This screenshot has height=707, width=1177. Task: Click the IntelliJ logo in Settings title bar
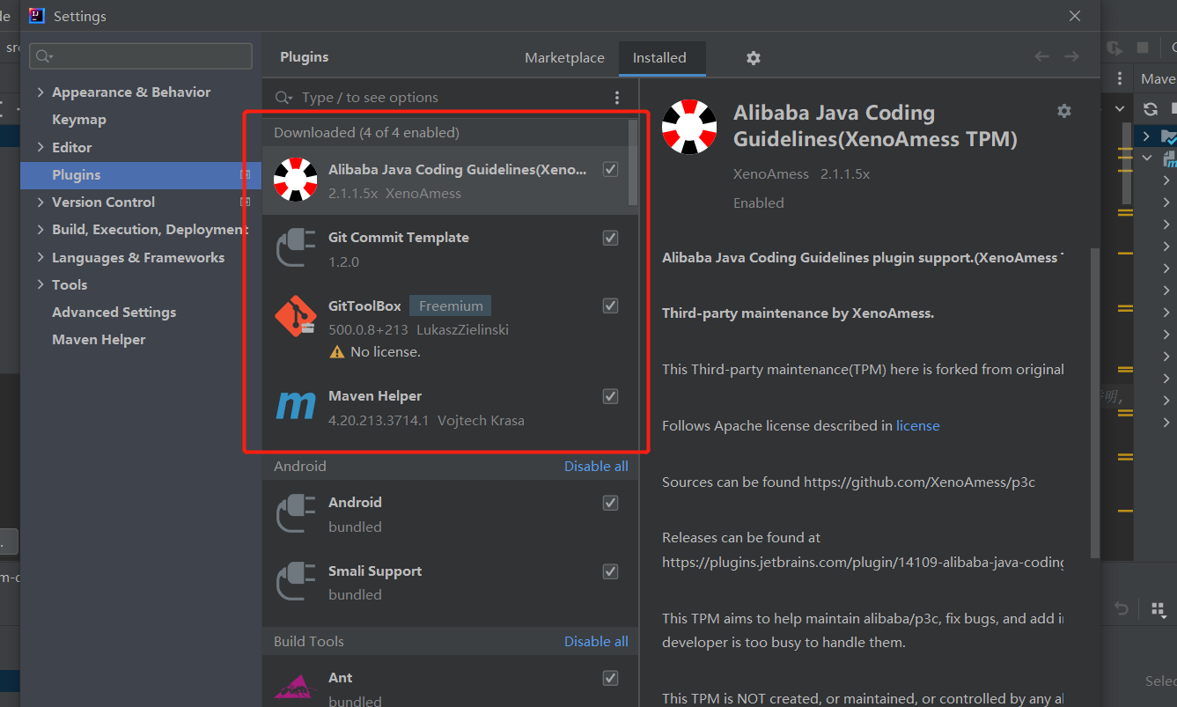37,16
